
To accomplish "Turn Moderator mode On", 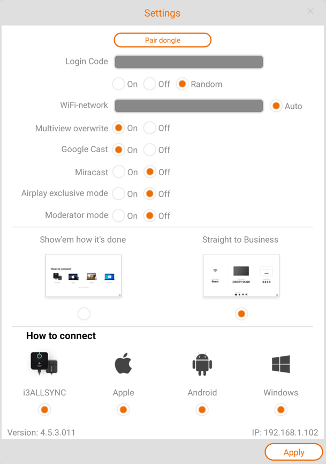I will click(x=119, y=216).
